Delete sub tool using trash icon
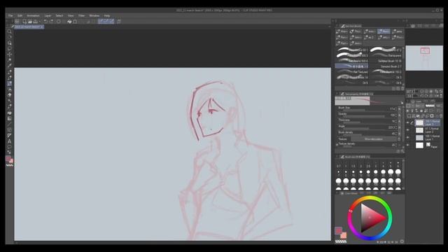The height and width of the screenshot is (252, 448). click(x=402, y=89)
